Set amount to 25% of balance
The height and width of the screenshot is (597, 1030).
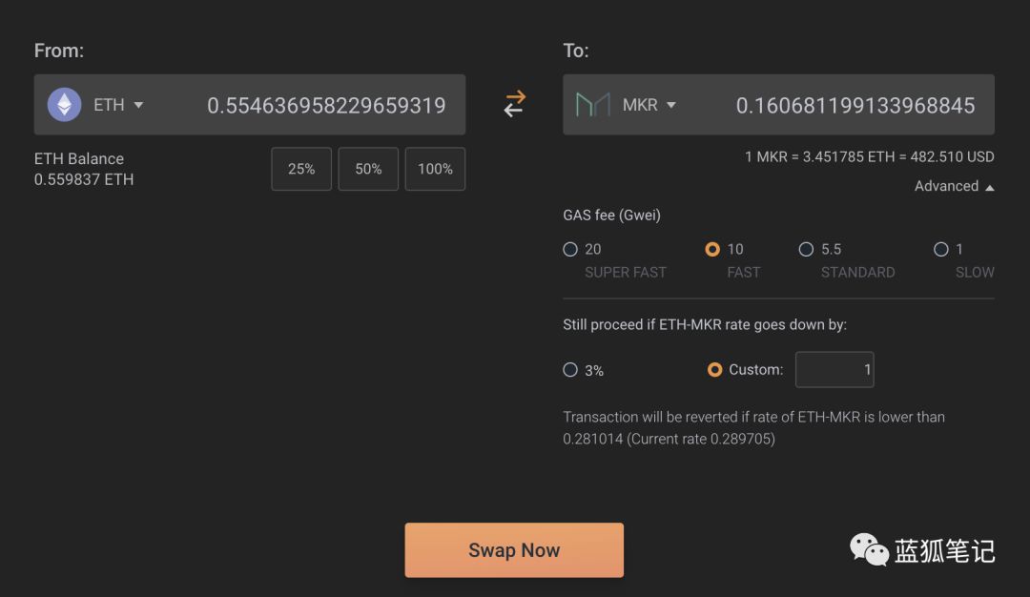pos(301,169)
